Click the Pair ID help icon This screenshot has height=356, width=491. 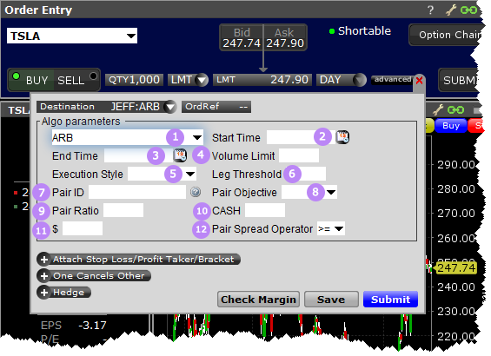pyautogui.click(x=196, y=192)
